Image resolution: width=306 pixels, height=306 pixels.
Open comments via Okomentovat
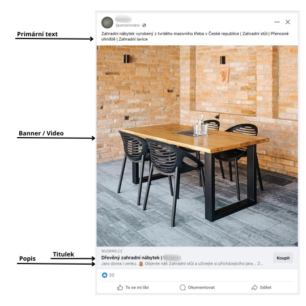(x=197, y=287)
